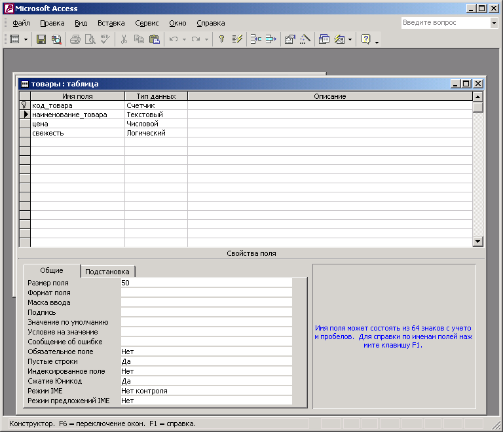Maximize the 'товары : таблица' window
Image resolution: width=503 pixels, height=432 pixels.
[x=466, y=84]
